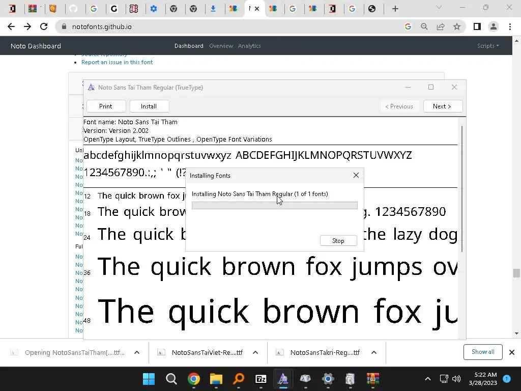The width and height of the screenshot is (521, 391).
Task: Expand the Scripts dropdown menu
Action: pyautogui.click(x=488, y=46)
